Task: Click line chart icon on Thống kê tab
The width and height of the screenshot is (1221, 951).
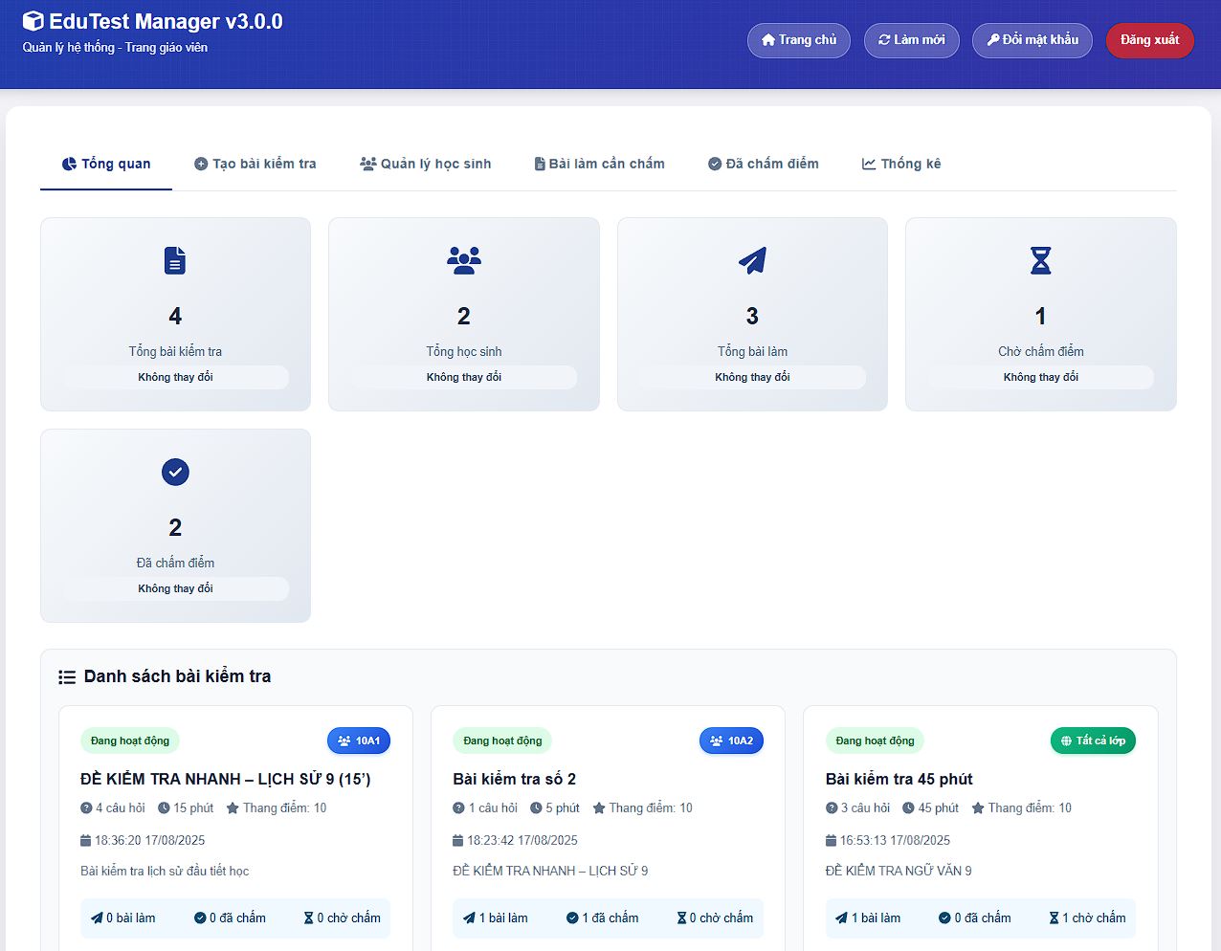Action: pyautogui.click(x=869, y=164)
